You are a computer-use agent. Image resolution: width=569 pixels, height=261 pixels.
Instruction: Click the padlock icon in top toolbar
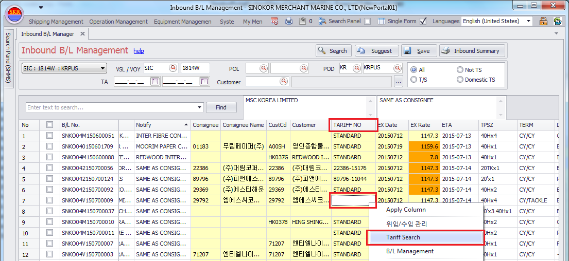click(543, 21)
